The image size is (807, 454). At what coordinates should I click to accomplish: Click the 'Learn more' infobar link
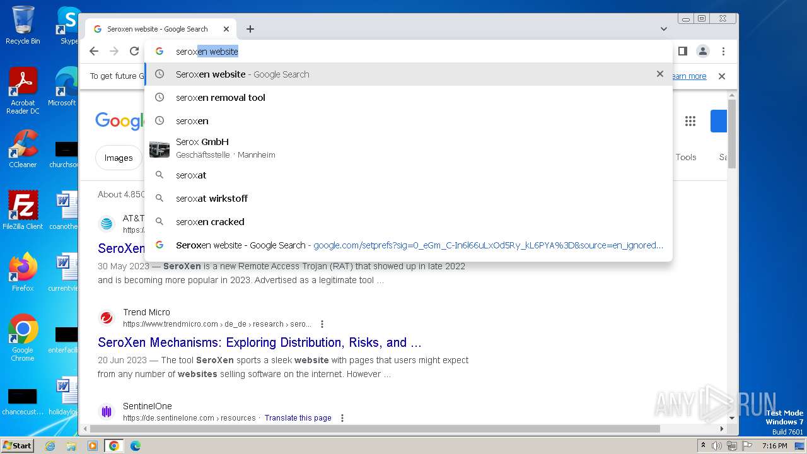pyautogui.click(x=689, y=76)
